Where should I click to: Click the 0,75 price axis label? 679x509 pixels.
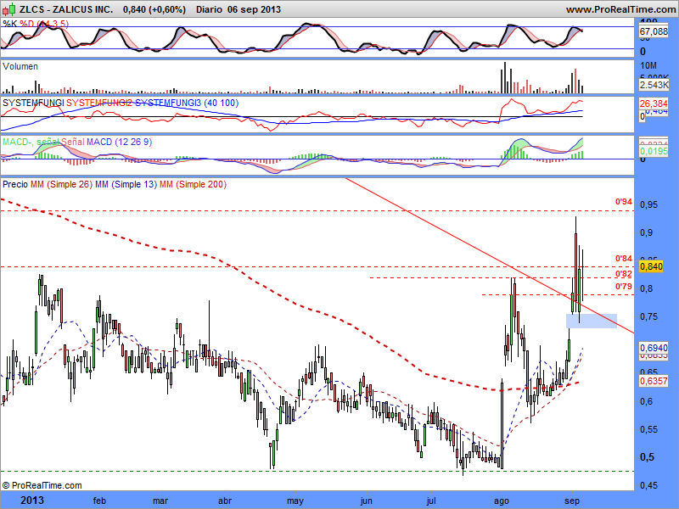[x=648, y=316]
